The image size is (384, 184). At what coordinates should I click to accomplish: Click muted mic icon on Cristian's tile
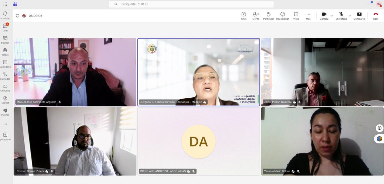pos(52,171)
